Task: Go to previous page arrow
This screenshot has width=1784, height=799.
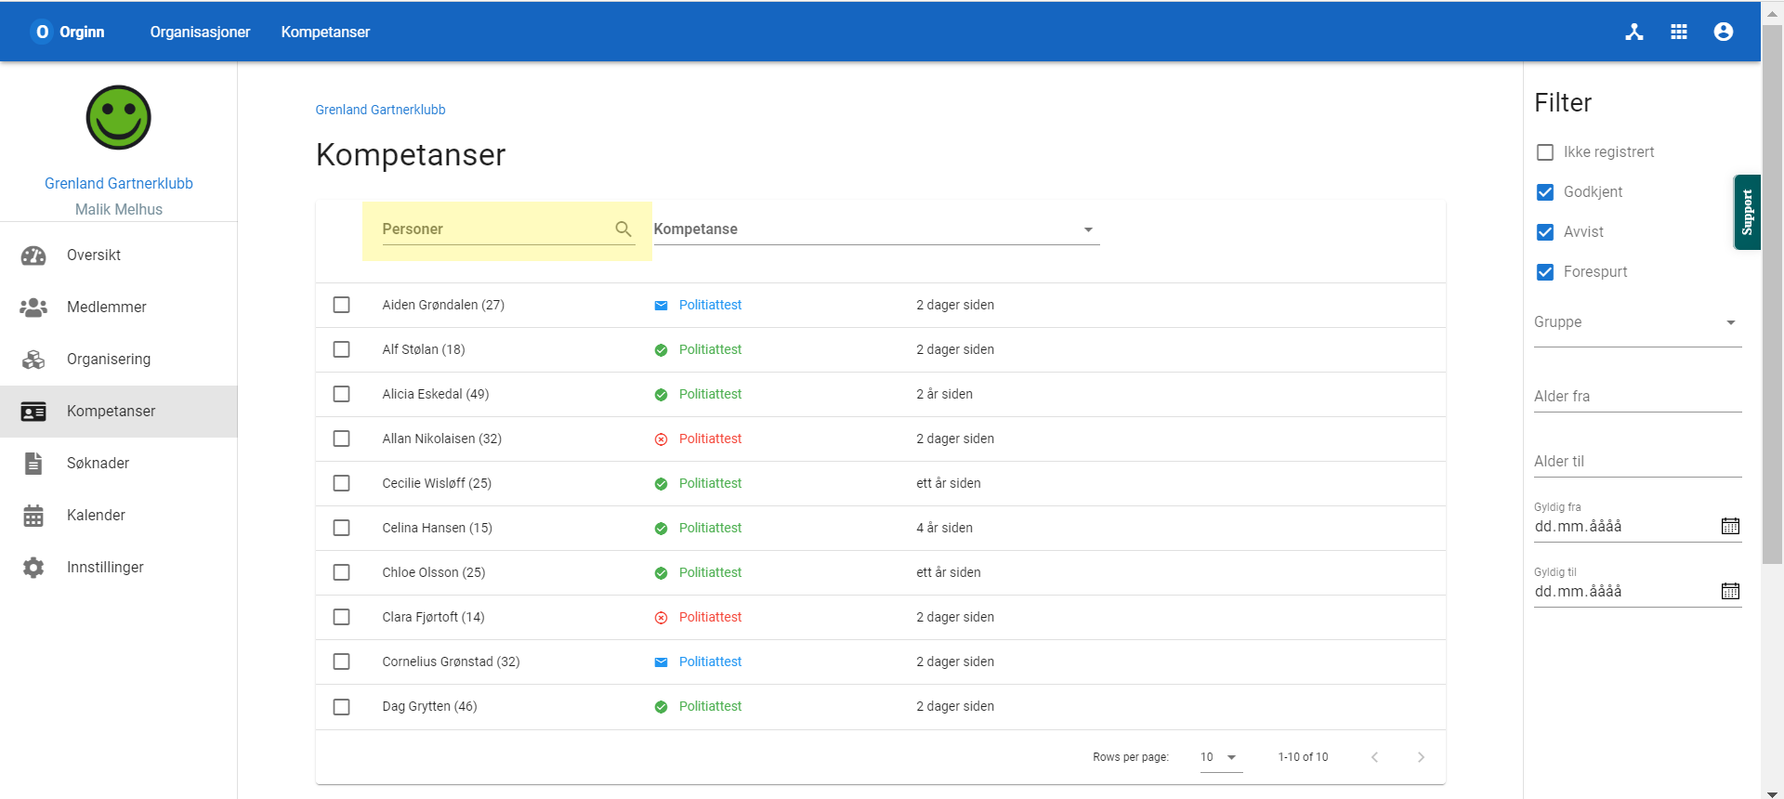Action: click(1375, 757)
